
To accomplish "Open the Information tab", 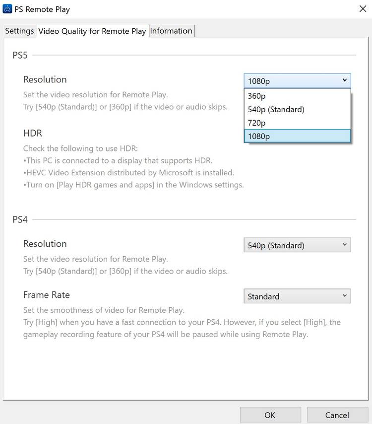I will click(171, 31).
